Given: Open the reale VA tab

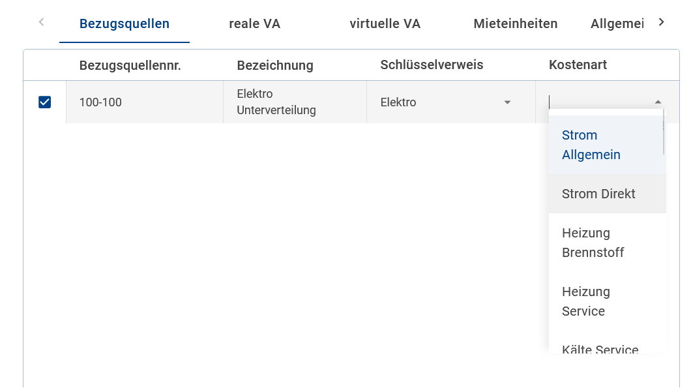Looking at the screenshot, I should click(254, 24).
